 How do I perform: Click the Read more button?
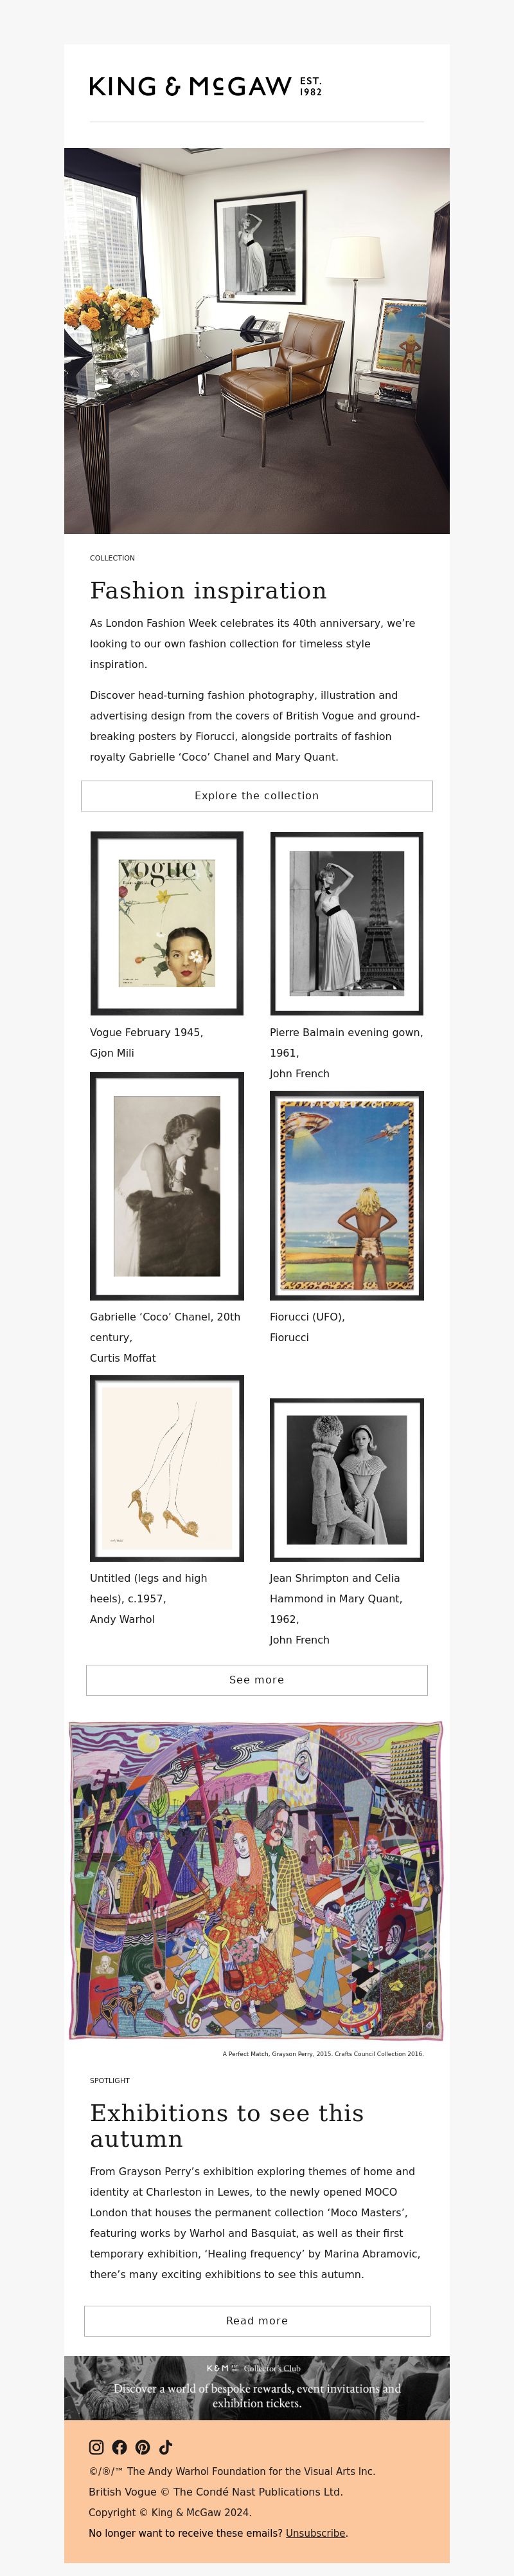(256, 2320)
